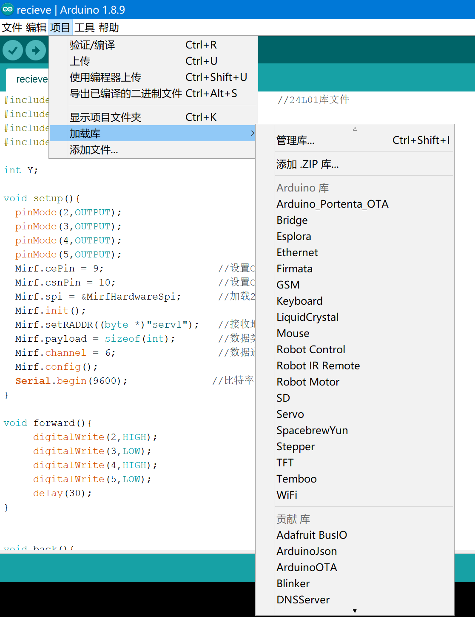Include the Temboo library
This screenshot has height=617, width=475.
[x=355, y=479]
